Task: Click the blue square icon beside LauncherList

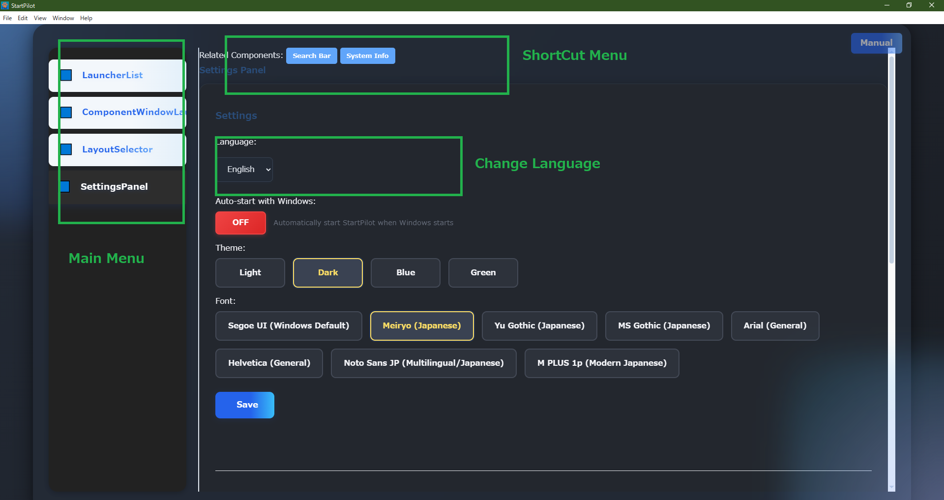Action: 66,75
